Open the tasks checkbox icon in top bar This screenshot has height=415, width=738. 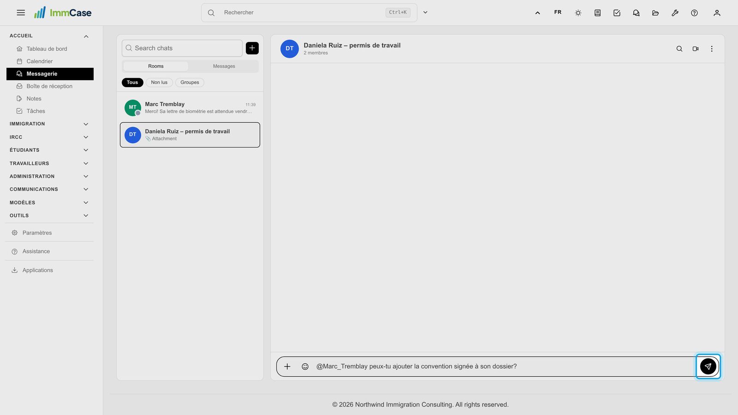tap(617, 13)
